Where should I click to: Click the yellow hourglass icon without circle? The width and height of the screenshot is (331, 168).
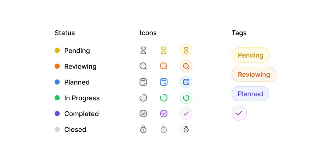click(x=164, y=50)
